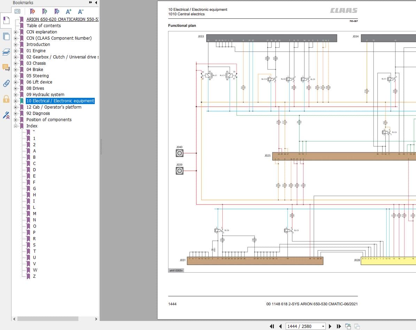Click the bookmarks scrollbar right arrow
This screenshot has height=330, width=416.
coord(96,319)
